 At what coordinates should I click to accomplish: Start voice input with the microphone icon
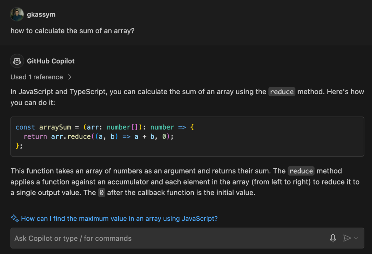pos(333,238)
